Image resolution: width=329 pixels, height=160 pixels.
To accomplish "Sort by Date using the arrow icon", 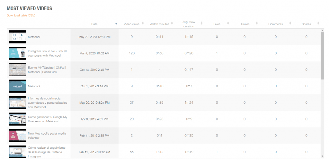I will pos(116,24).
